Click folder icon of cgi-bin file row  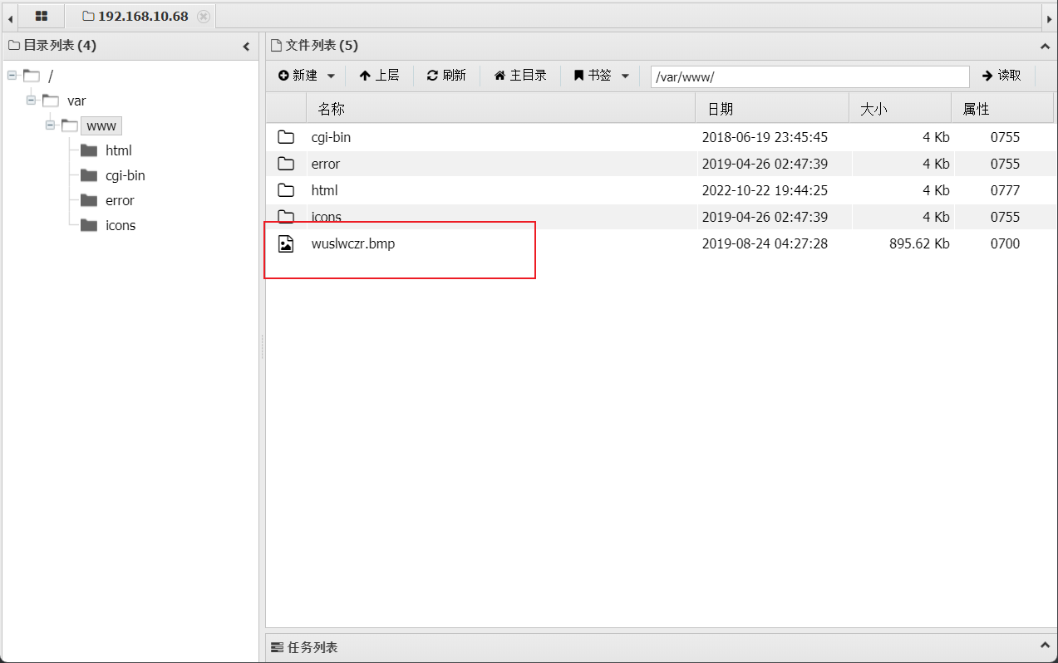click(286, 137)
